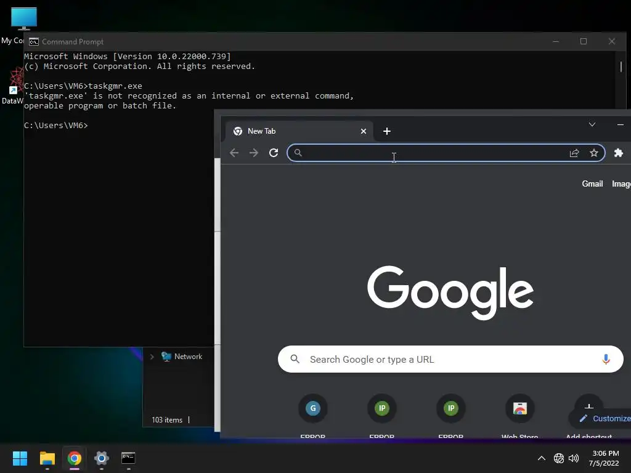This screenshot has height=473, width=631.
Task: Open a new Chrome tab with plus
Action: (387, 131)
